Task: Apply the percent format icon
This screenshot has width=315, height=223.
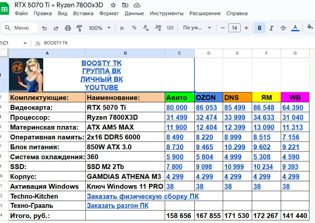Action: 134,28
